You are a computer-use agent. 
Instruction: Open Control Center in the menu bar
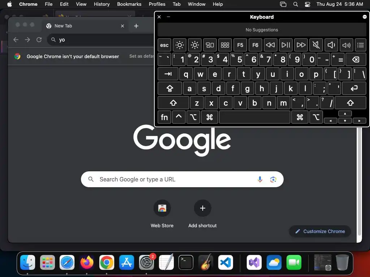307,4
